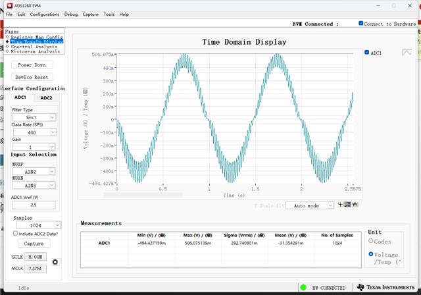This screenshot has height=295, width=421.
Task: Click the Mean value -31.354291m cell
Action: (291, 243)
